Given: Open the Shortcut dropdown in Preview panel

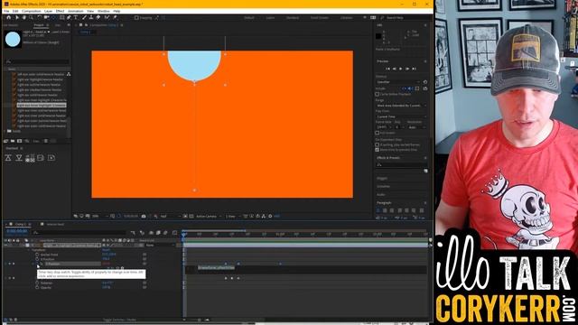Looking at the screenshot, I should pos(397,82).
